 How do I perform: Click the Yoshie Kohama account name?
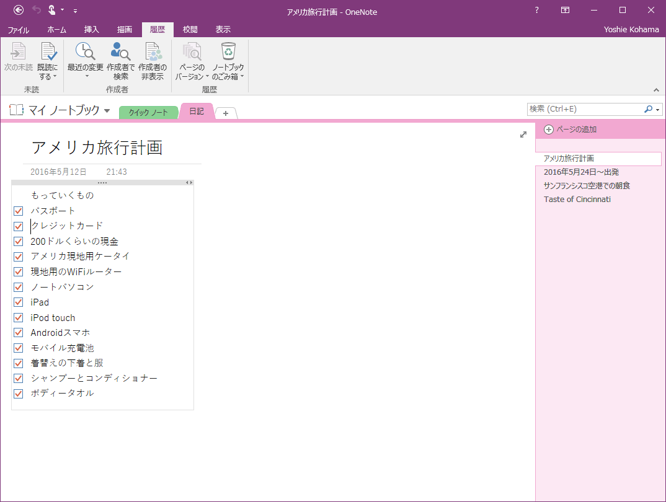(631, 30)
